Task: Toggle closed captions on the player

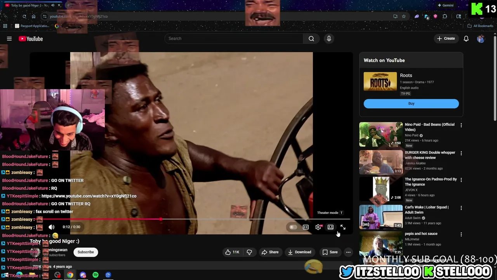Action: [x=306, y=227]
